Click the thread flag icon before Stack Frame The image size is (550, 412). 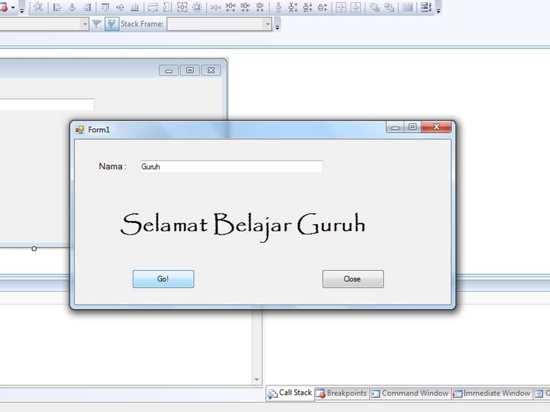click(x=97, y=24)
